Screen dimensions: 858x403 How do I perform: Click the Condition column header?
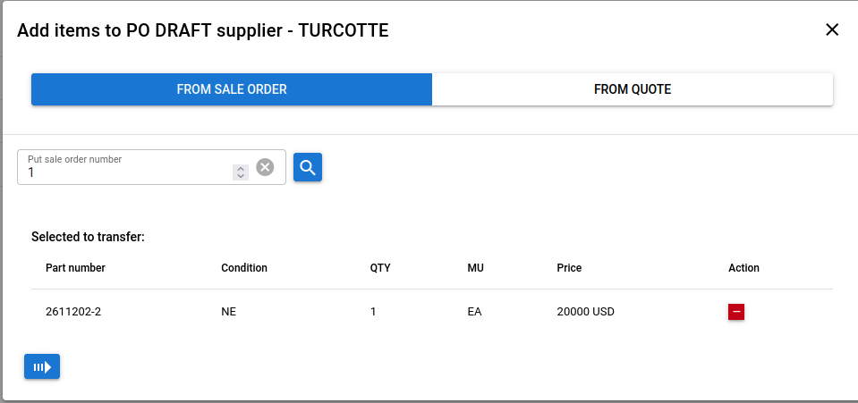click(244, 268)
